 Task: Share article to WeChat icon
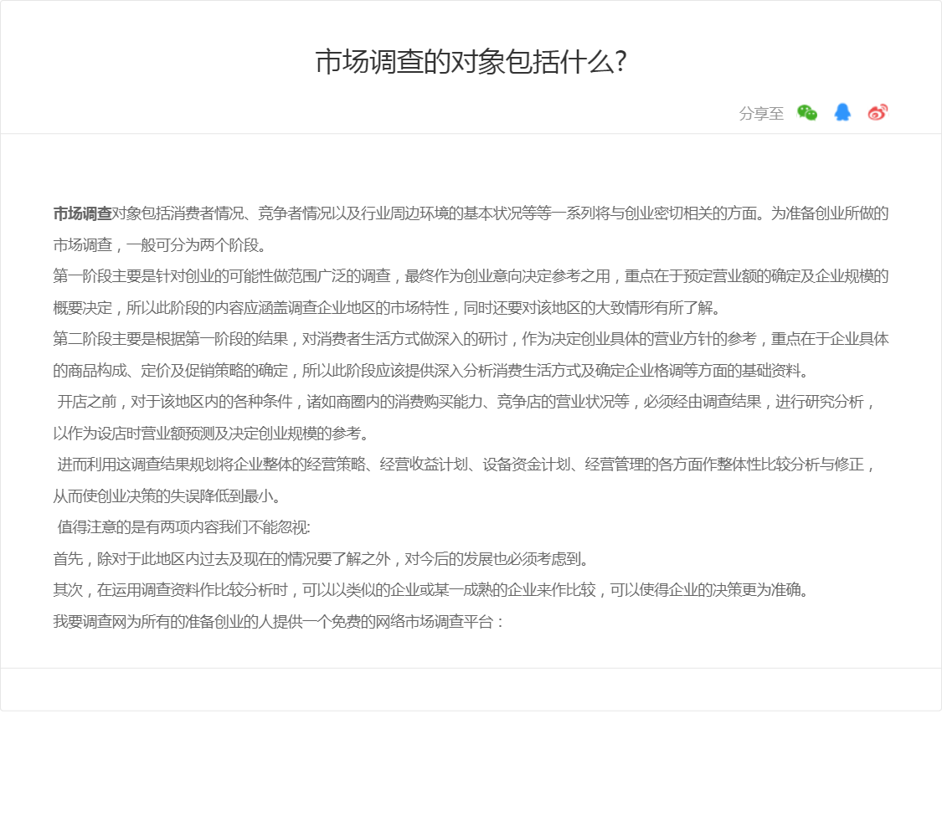click(807, 113)
